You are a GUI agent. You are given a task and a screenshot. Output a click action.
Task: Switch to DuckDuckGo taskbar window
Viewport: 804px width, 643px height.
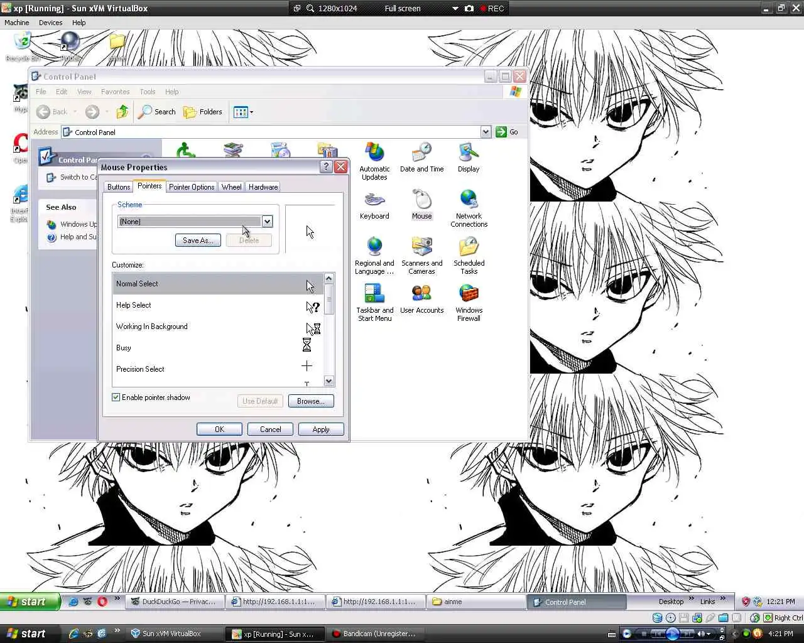[173, 602]
